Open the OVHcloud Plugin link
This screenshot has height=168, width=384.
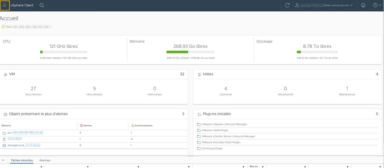click(213, 148)
